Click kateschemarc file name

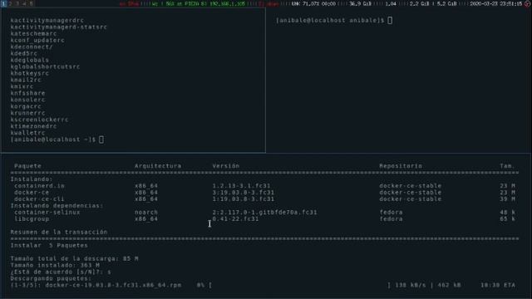[x=33, y=33]
